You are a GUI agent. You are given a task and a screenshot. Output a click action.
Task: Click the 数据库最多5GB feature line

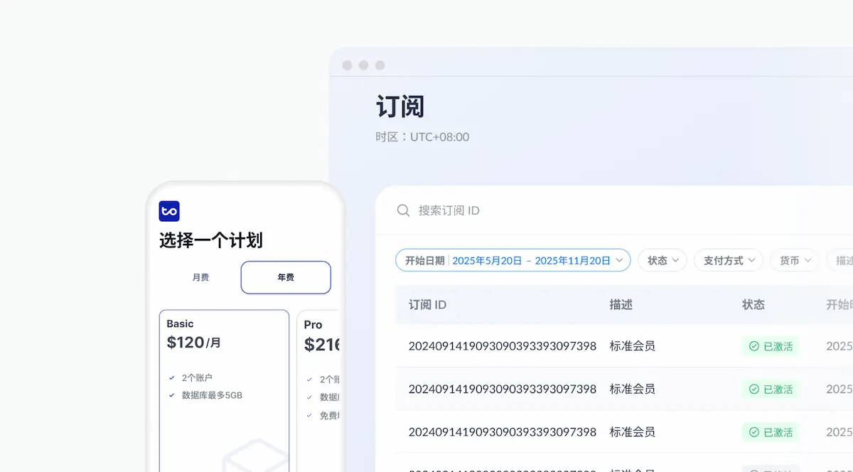point(212,395)
